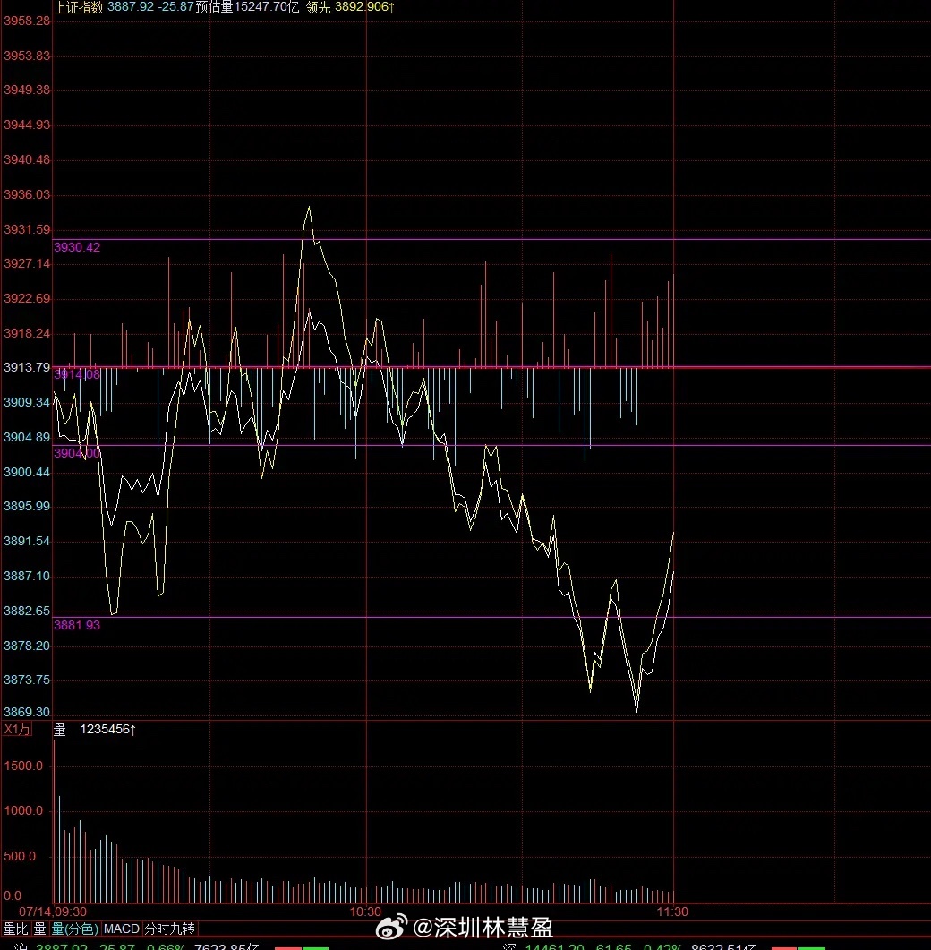Image resolution: width=931 pixels, height=950 pixels.
Task: Click the 3869.30 price axis label
Action: (27, 712)
